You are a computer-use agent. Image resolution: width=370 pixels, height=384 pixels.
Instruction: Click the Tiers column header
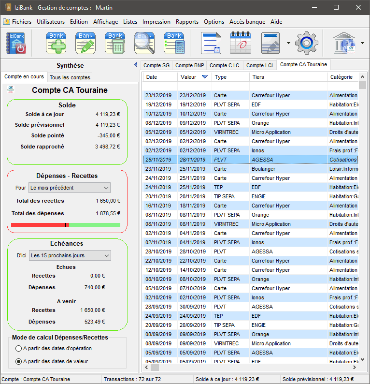coord(287,77)
